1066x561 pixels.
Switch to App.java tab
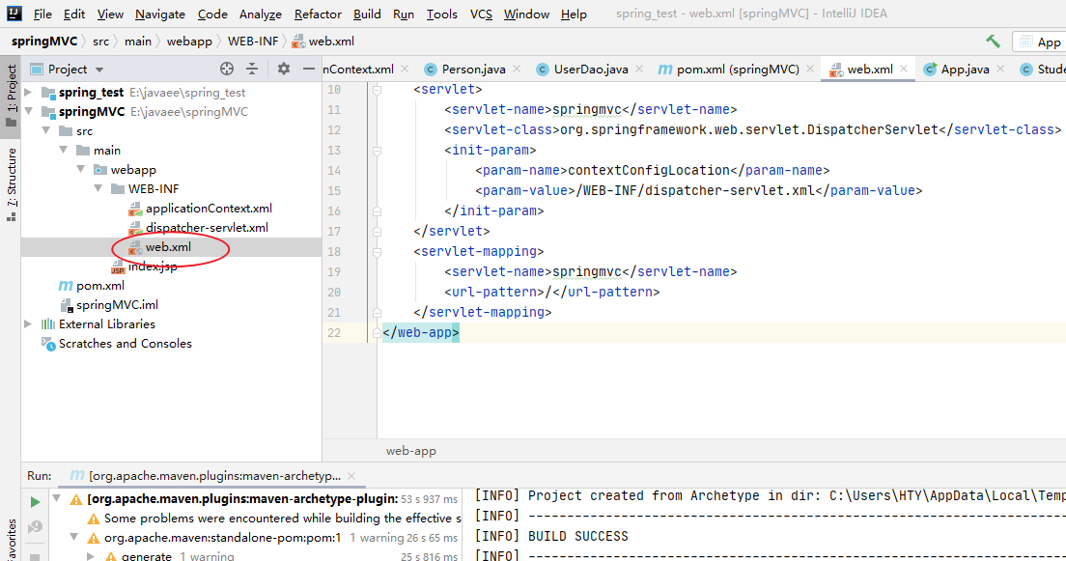[x=964, y=70]
